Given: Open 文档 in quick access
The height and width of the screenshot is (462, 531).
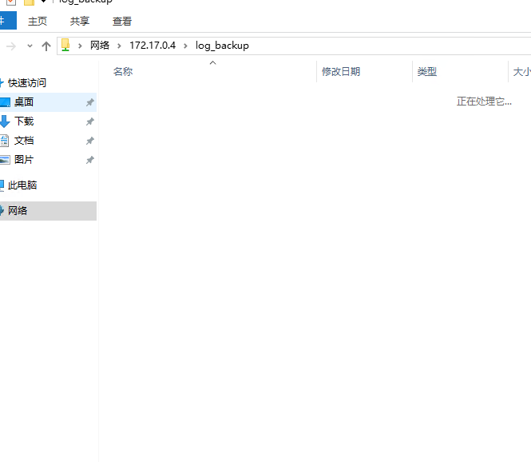Looking at the screenshot, I should point(24,141).
